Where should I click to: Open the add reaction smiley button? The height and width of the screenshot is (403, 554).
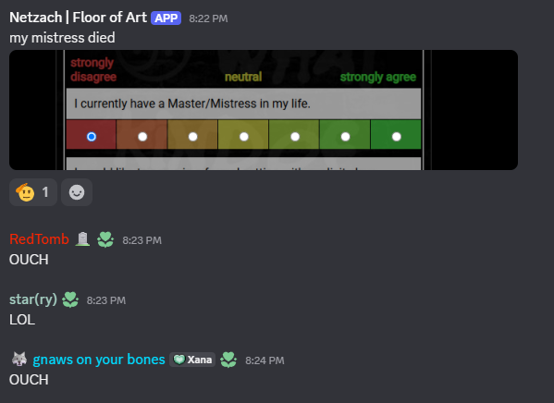[77, 192]
